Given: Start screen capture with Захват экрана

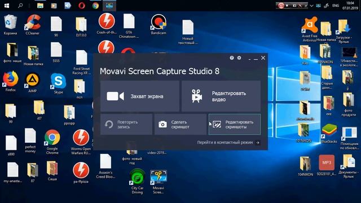Looking at the screenshot, I should tap(140, 96).
